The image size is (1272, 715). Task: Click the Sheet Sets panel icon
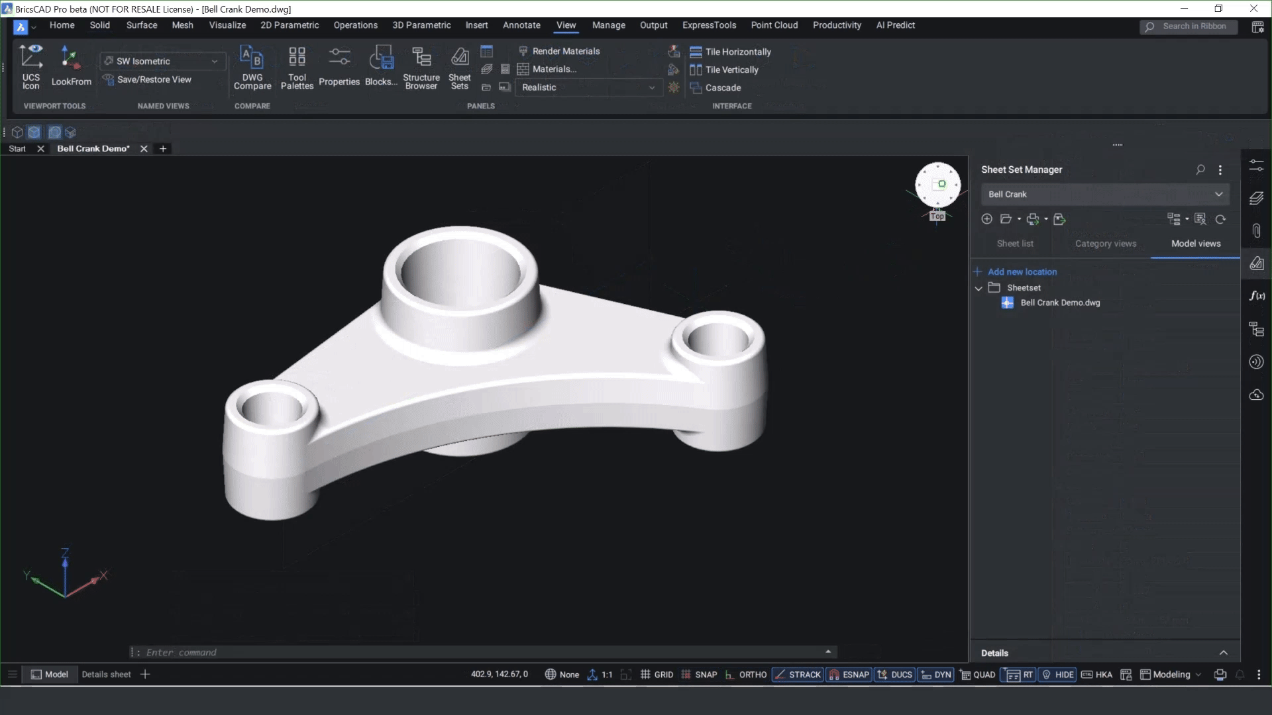460,66
